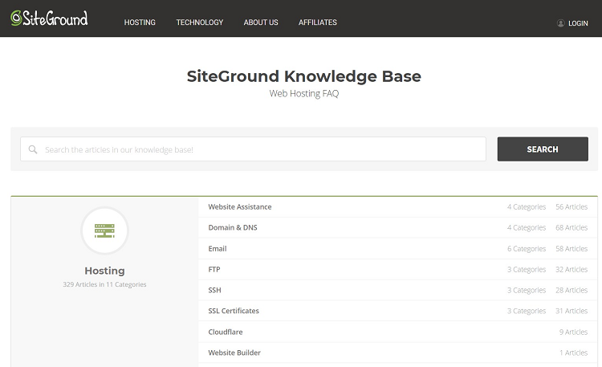
Task: Click "9 Articles" in Cloudflare row
Action: 573,332
